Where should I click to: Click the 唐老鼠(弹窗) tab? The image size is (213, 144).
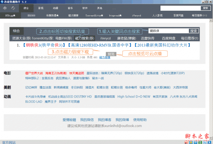(126, 38)
